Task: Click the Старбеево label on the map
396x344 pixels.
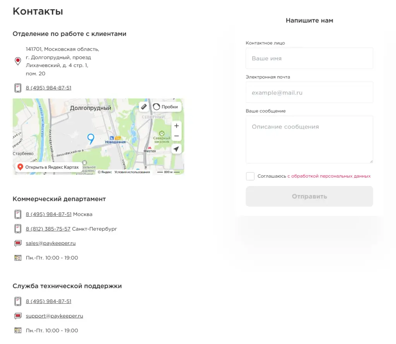Action: point(23,154)
